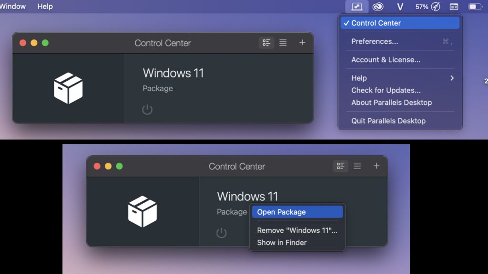The height and width of the screenshot is (274, 488).
Task: Switch upper Control Center to compact list view
Action: [283, 42]
